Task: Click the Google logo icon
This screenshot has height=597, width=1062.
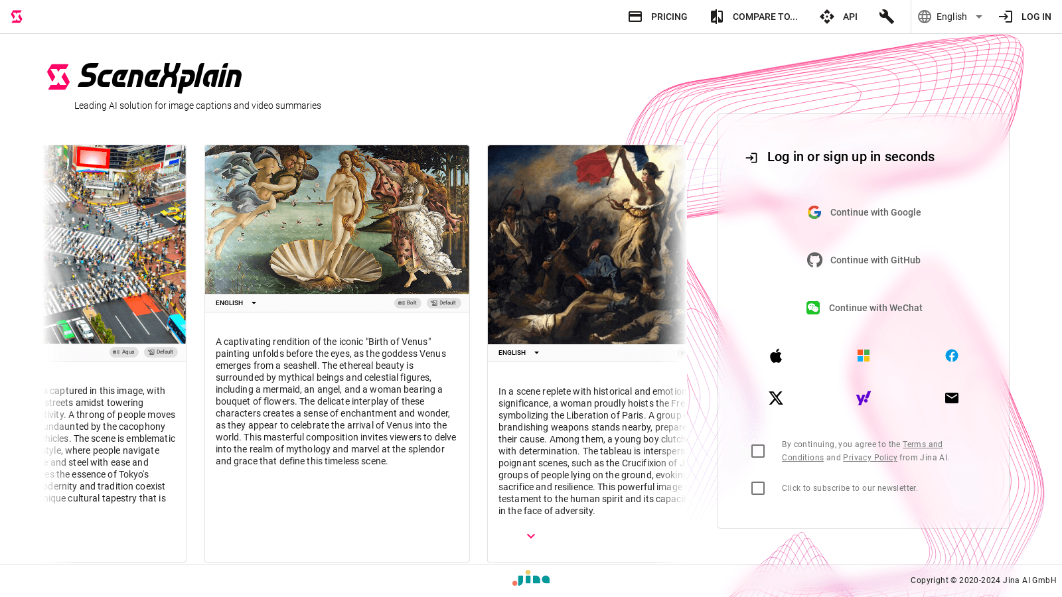Action: click(x=814, y=212)
